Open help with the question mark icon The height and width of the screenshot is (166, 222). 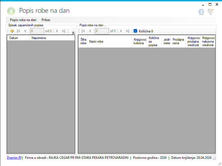coord(201,12)
